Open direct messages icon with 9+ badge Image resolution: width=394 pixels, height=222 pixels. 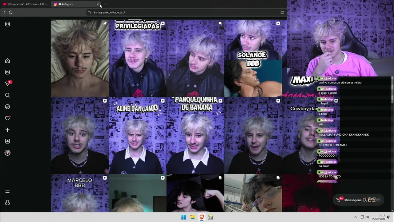pos(8,83)
